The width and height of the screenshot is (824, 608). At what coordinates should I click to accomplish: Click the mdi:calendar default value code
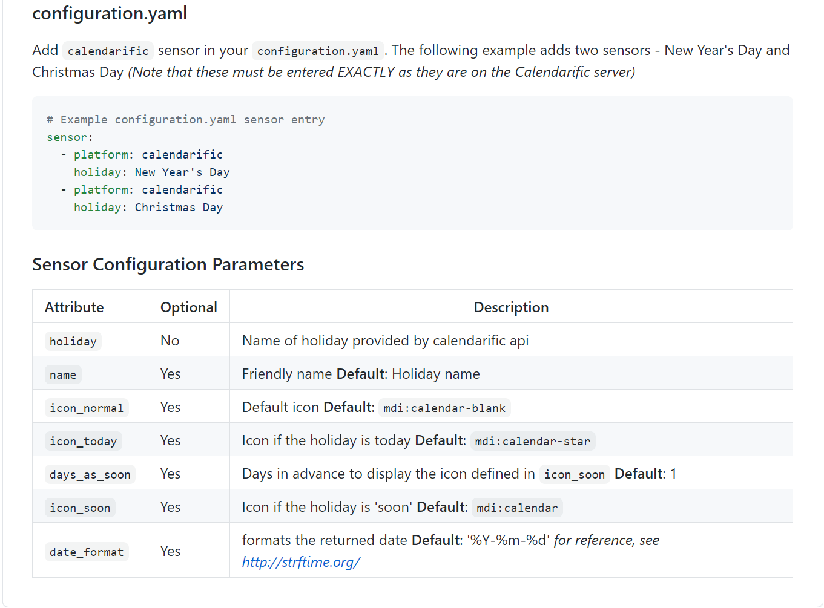point(517,508)
